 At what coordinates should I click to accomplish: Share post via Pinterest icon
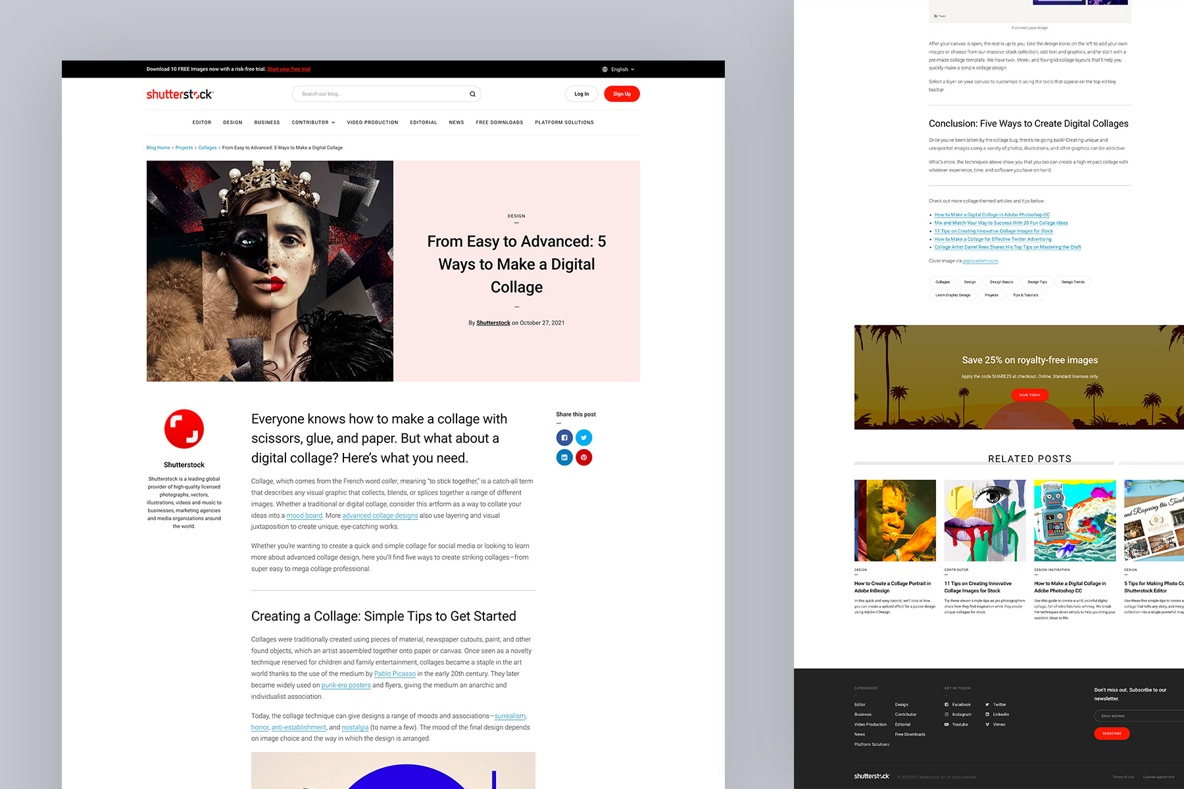click(x=584, y=458)
